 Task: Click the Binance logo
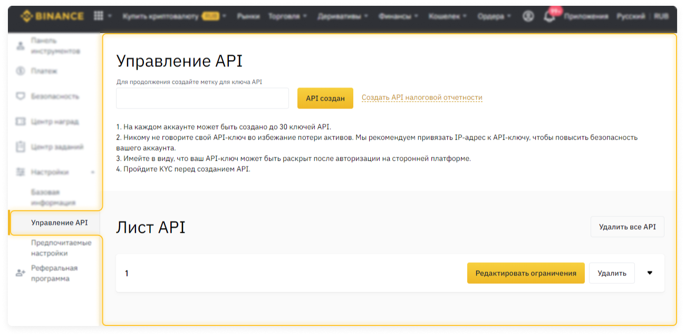[x=52, y=16]
